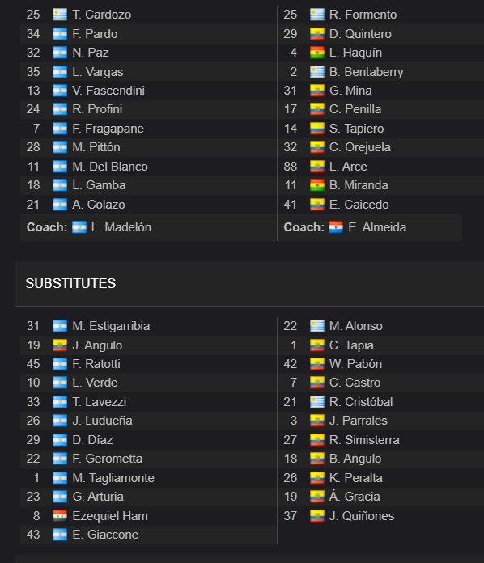Click the flag icon next to T. Cardozo
484x563 pixels.
[x=60, y=15]
